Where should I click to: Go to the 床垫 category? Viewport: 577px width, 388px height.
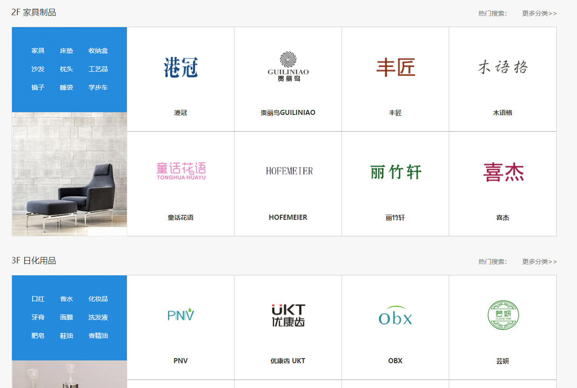pos(67,51)
